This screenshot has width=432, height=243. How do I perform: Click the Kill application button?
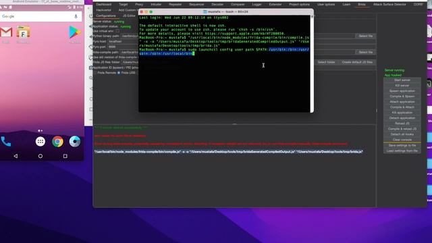coord(402,113)
